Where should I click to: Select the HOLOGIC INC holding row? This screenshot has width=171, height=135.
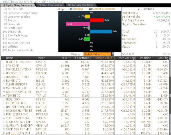tap(85, 73)
